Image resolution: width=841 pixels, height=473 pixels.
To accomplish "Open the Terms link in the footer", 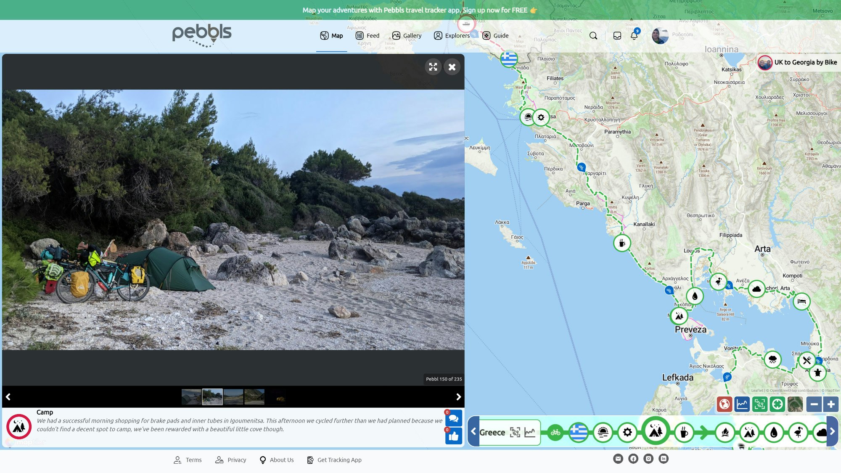I will [188, 460].
